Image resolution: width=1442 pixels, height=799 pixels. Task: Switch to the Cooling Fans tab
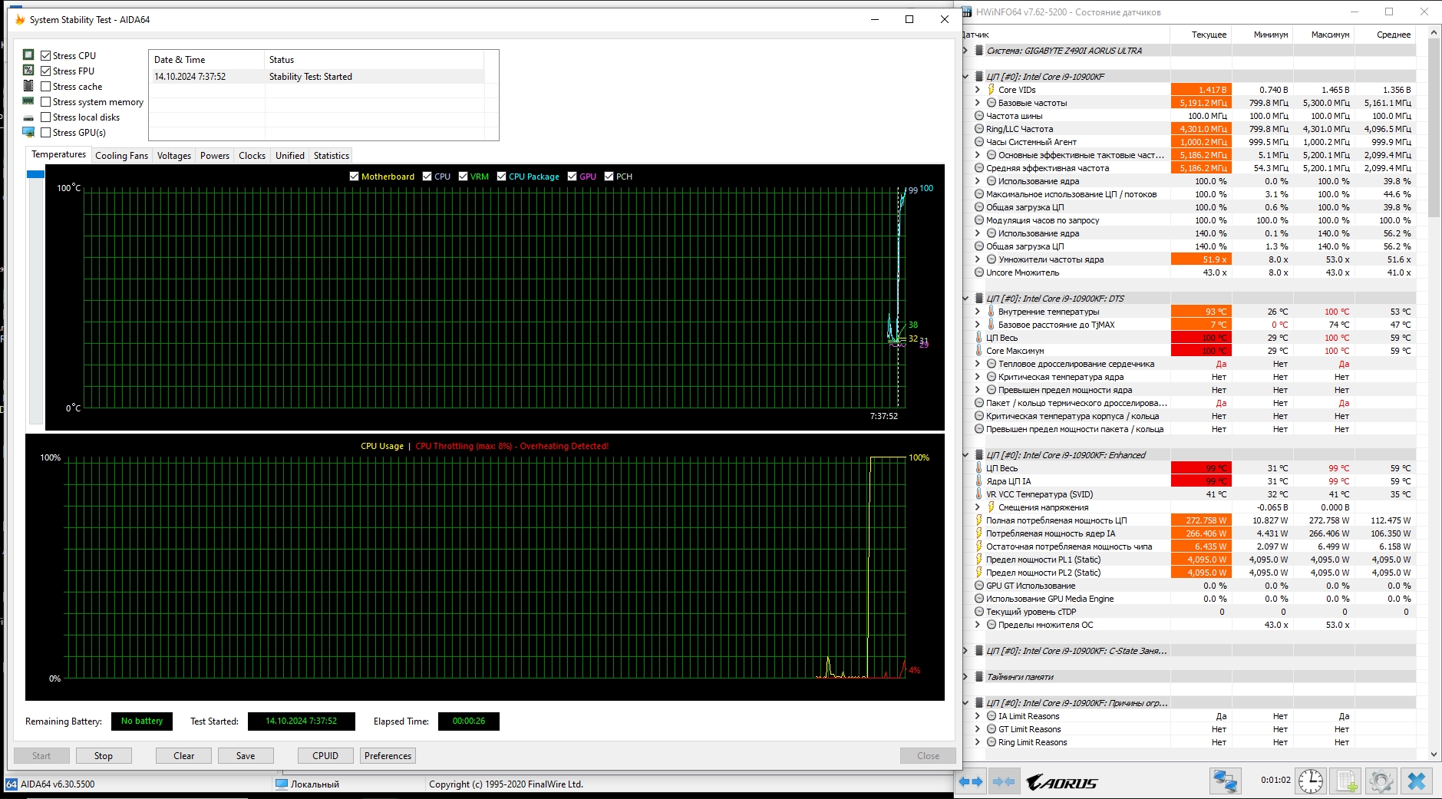[x=121, y=156]
